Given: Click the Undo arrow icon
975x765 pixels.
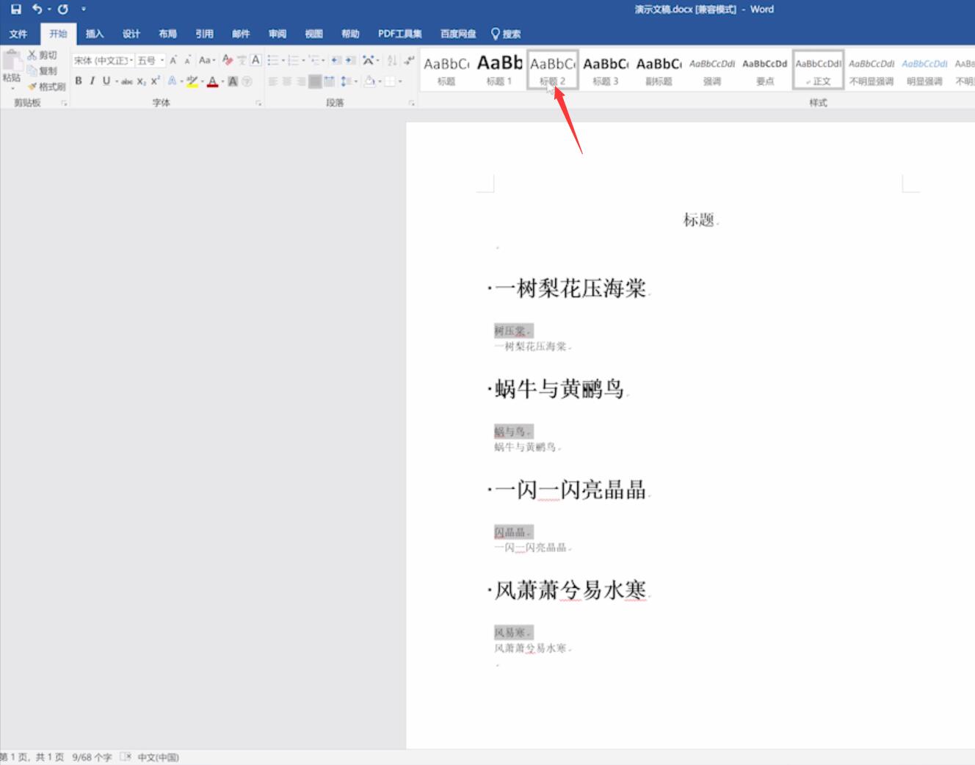Looking at the screenshot, I should pos(37,10).
